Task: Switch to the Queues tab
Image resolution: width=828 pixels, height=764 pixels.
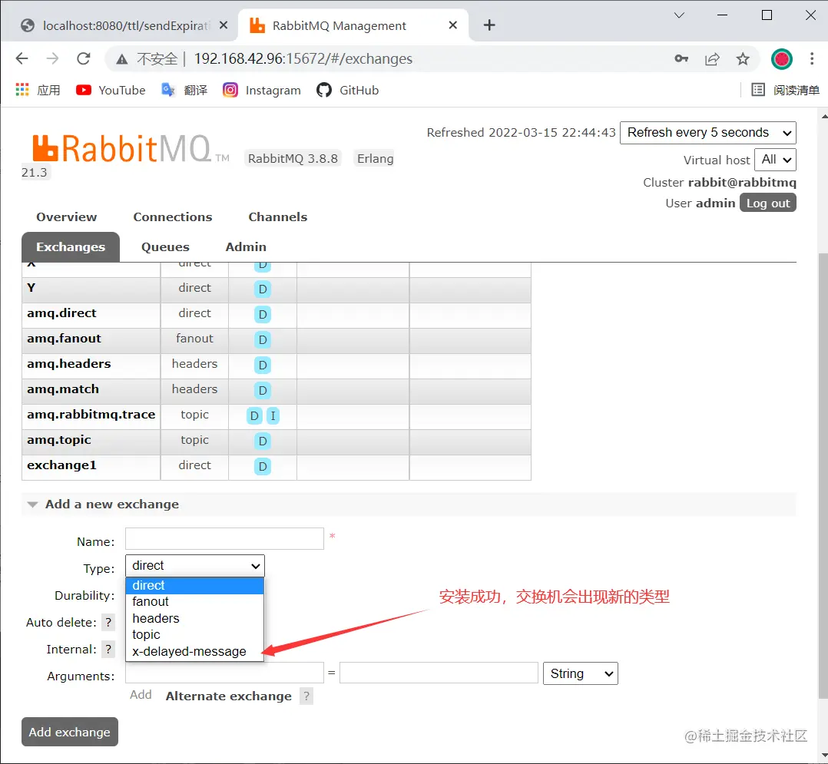Action: tap(165, 247)
